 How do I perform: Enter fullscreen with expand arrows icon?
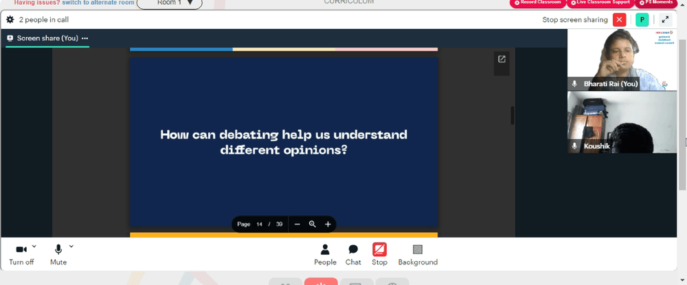pos(665,20)
